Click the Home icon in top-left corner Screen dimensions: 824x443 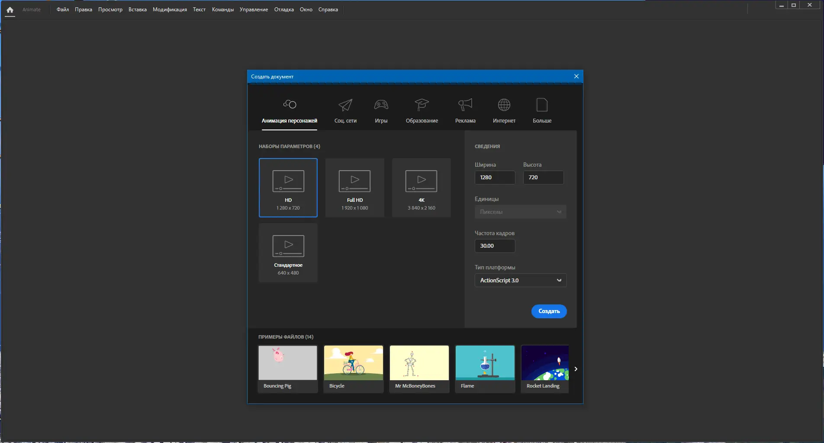pos(10,10)
